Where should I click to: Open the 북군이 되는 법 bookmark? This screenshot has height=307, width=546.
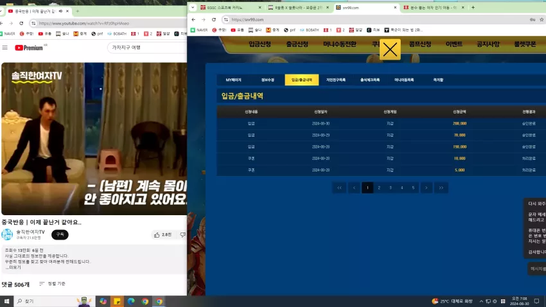pos(403,30)
